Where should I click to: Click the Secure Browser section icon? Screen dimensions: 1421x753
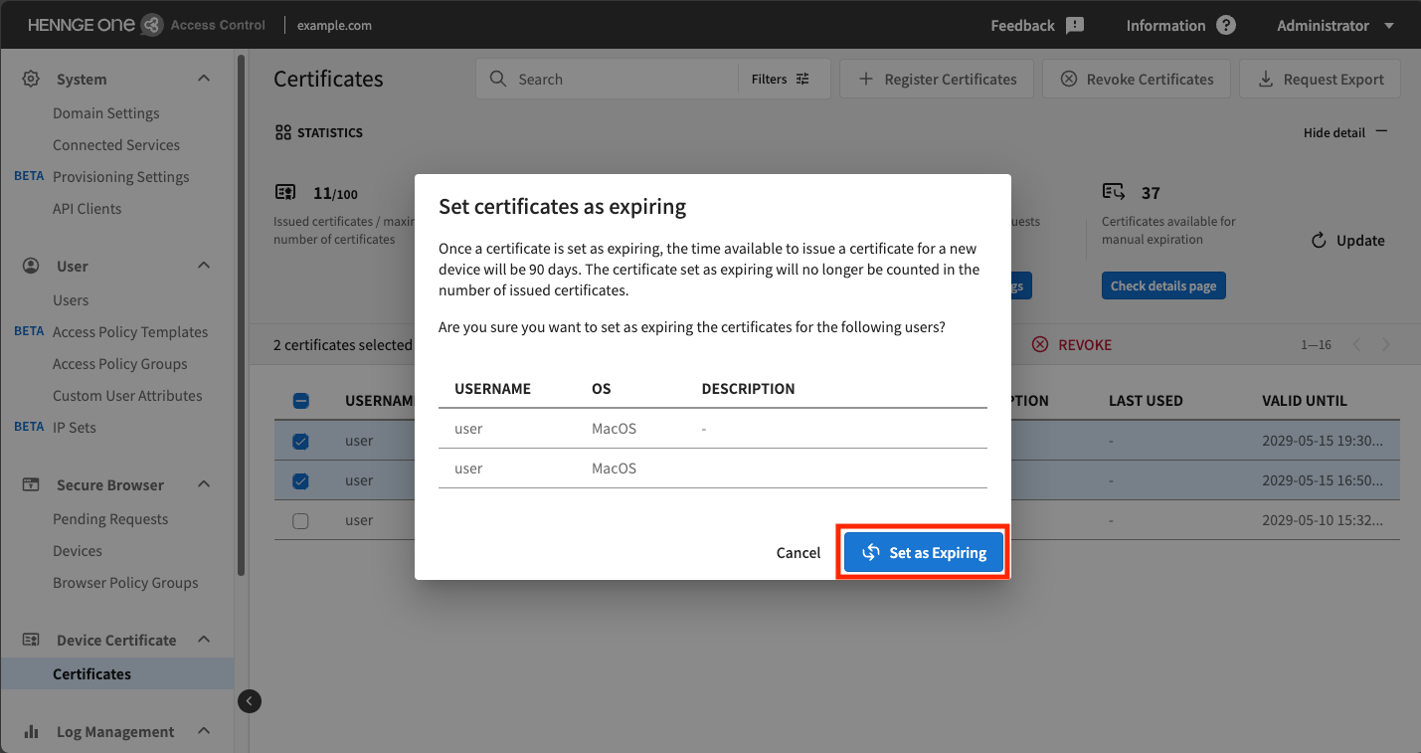click(31, 484)
